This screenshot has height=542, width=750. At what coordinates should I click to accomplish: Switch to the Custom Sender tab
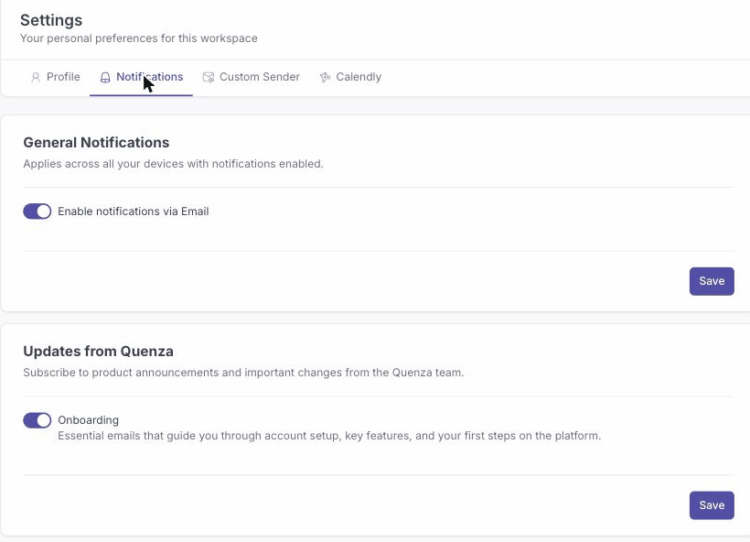click(x=252, y=77)
